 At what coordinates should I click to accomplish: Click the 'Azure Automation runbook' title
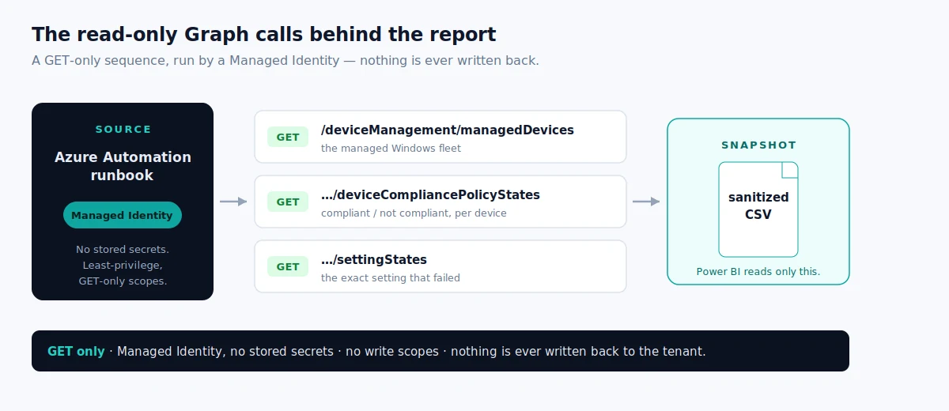123,166
